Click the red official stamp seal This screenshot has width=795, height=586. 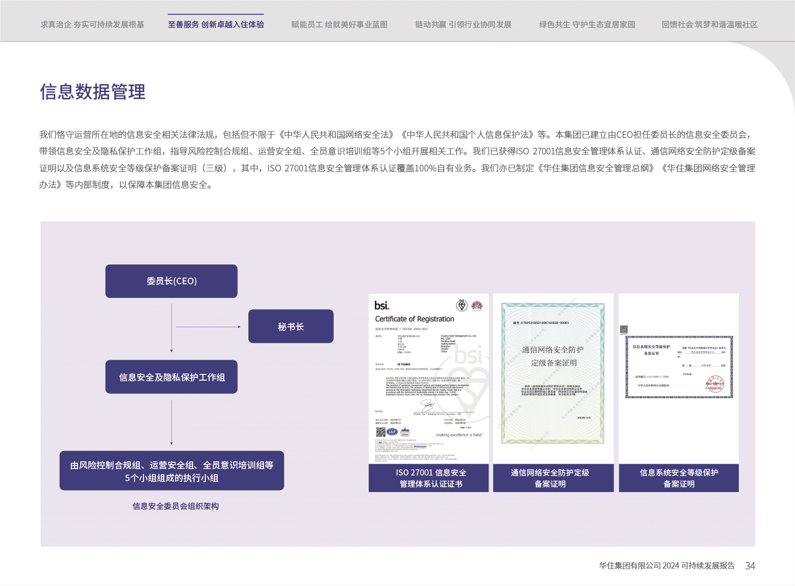(715, 384)
